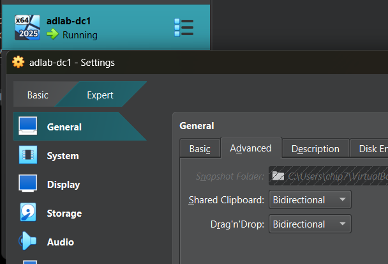Open the Drag'n'Drop dropdown
388x264 pixels.
click(x=310, y=224)
